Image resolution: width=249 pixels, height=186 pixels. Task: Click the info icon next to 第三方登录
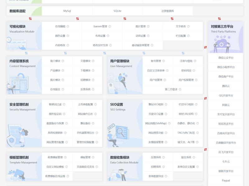coord(180,89)
